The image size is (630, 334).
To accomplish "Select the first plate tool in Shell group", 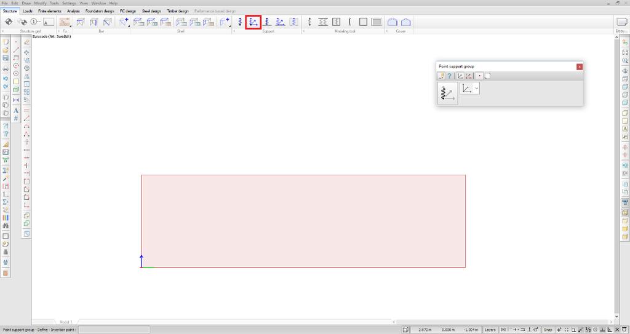I will tap(138, 22).
